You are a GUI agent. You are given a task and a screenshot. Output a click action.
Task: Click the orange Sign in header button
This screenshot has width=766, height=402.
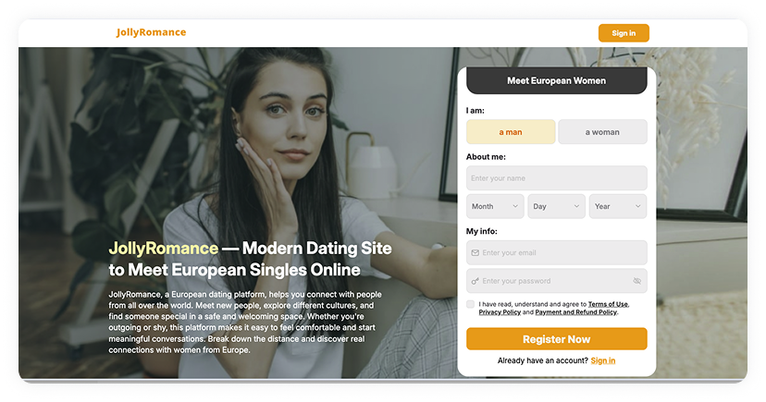pyautogui.click(x=624, y=33)
